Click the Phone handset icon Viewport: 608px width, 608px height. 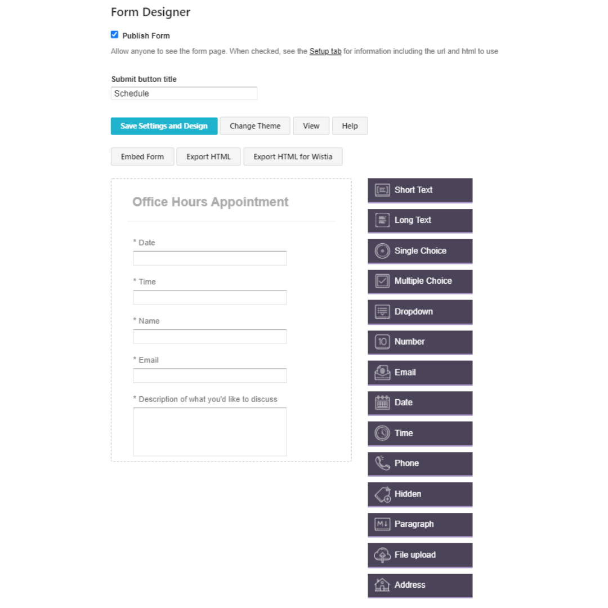click(x=382, y=463)
